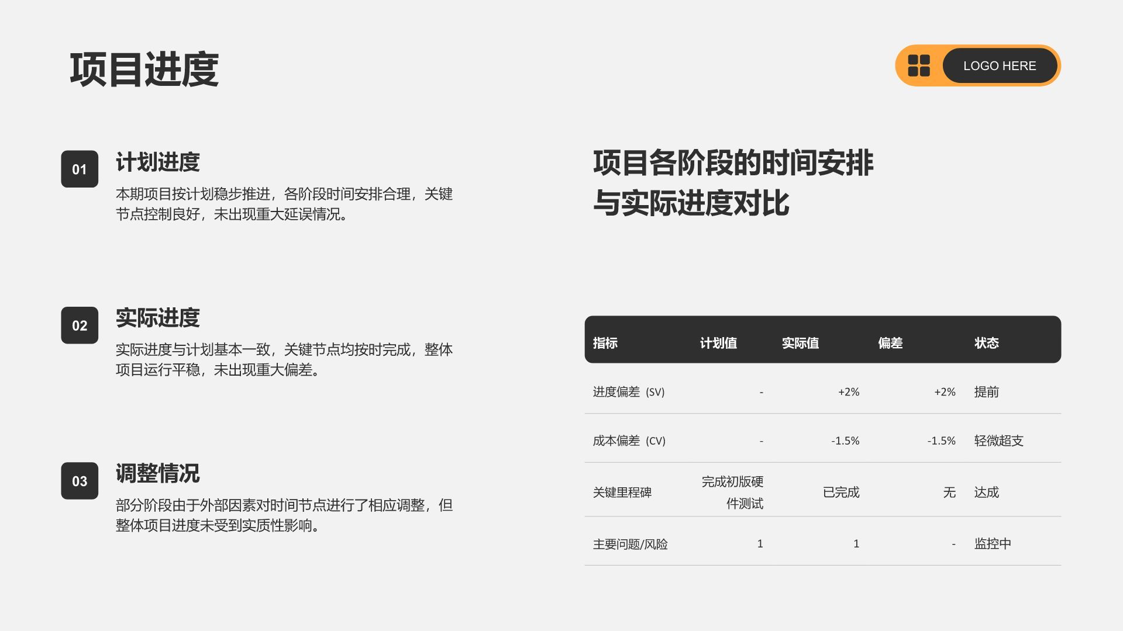Click the 实际进度 heading

tap(157, 318)
